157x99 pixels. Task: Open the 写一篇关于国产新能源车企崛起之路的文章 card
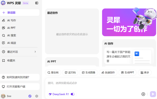[x=129, y=56]
